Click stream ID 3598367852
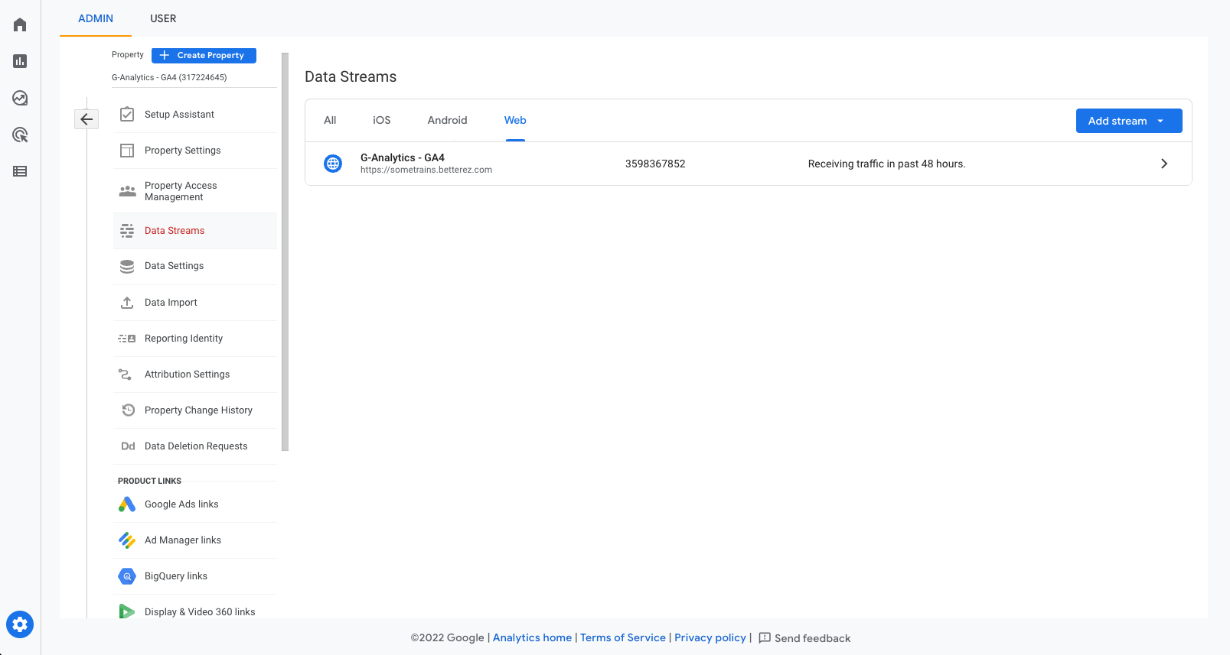Screen dimensions: 1230x655 655,164
